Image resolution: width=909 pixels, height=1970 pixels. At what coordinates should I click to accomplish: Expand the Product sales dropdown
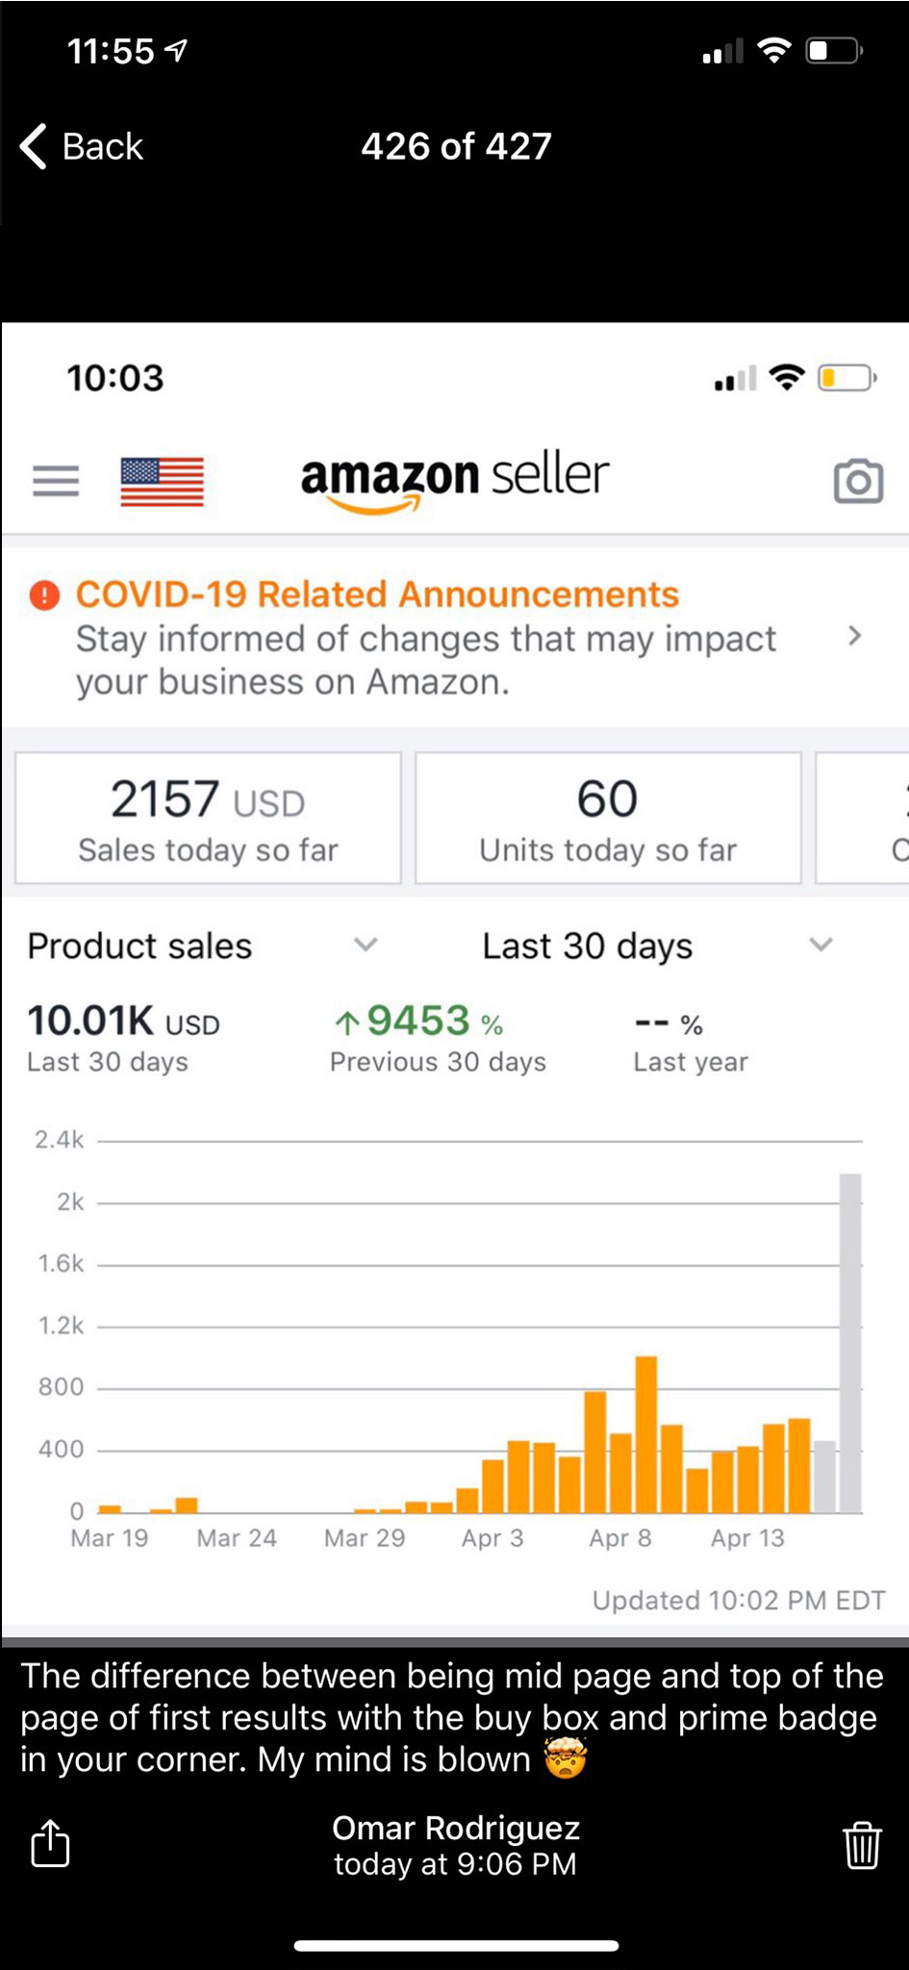coord(365,945)
